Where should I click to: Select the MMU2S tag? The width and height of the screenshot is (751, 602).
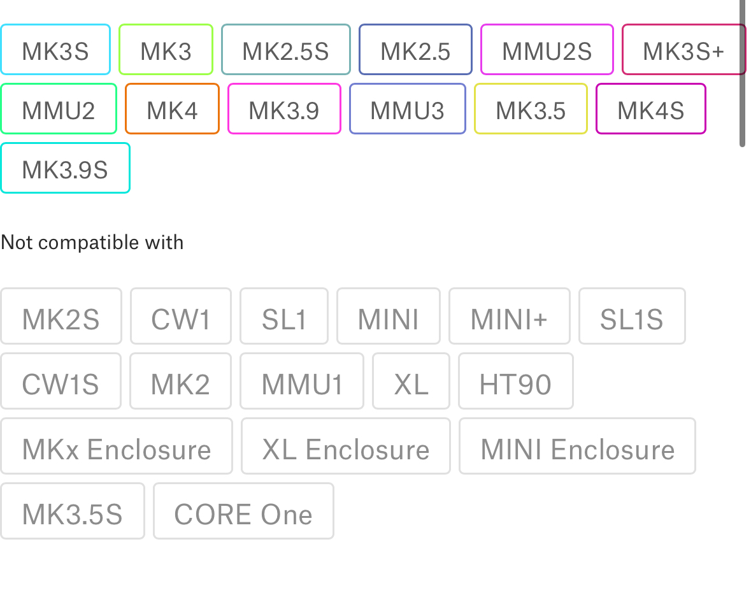click(547, 50)
